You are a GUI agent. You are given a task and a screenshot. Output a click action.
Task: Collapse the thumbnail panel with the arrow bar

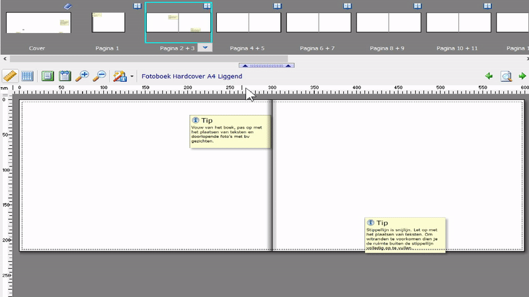266,65
